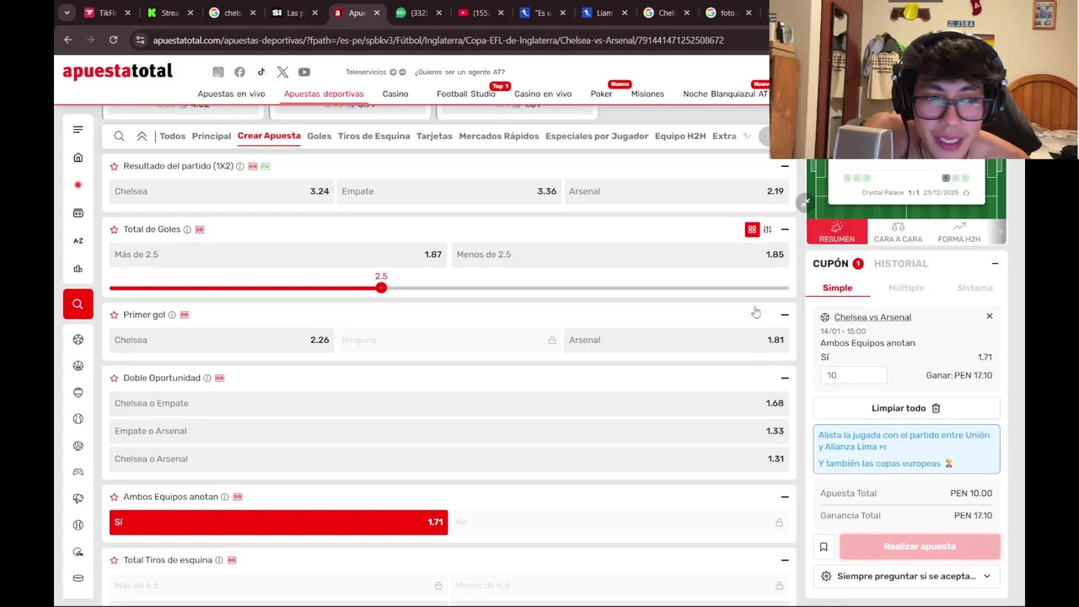Open the CARA A CARA tab
This screenshot has width=1079, height=607.
pos(898,232)
